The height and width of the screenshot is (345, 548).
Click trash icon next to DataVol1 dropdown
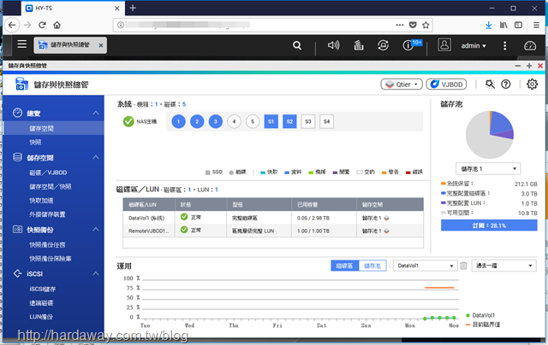(x=463, y=266)
